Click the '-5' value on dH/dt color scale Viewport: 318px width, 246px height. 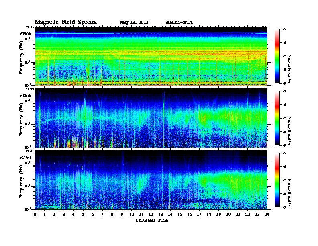(x=284, y=29)
